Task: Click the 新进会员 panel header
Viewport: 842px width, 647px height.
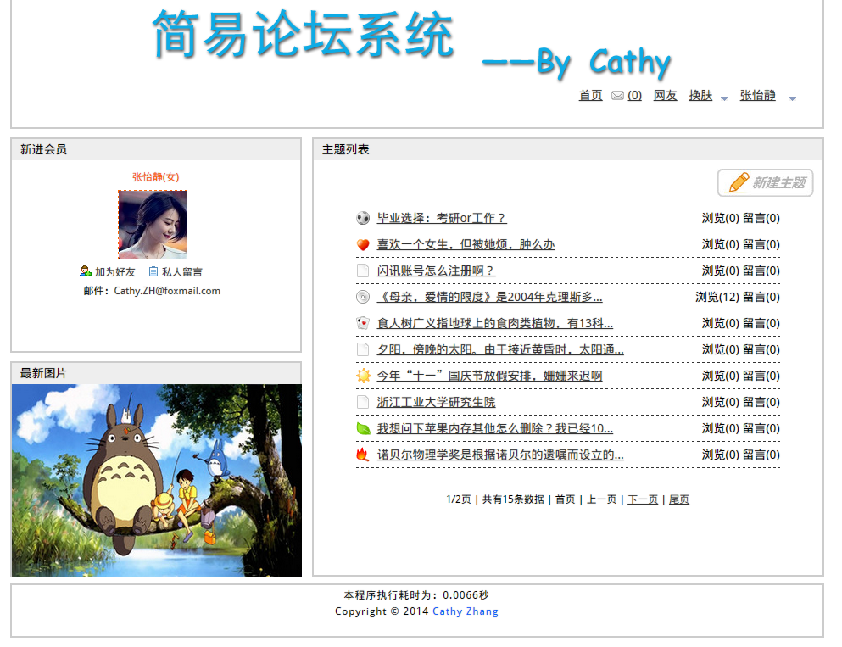Action: click(x=156, y=149)
